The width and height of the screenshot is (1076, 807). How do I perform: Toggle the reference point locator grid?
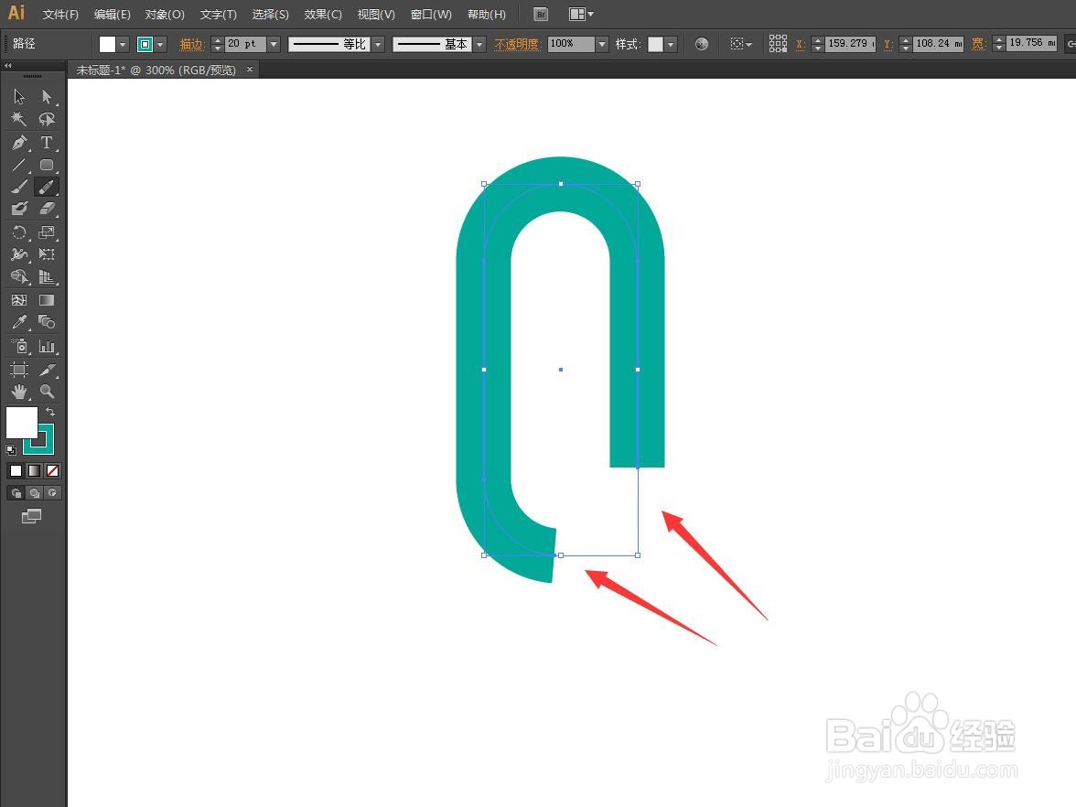[778, 44]
